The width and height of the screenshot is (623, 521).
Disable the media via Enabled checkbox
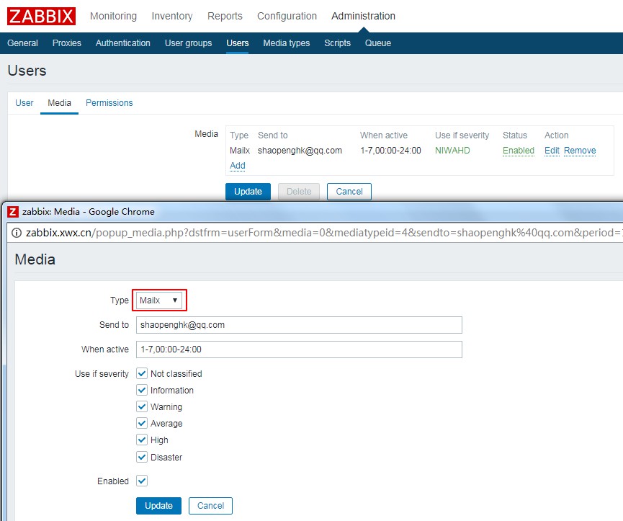pyautogui.click(x=142, y=481)
